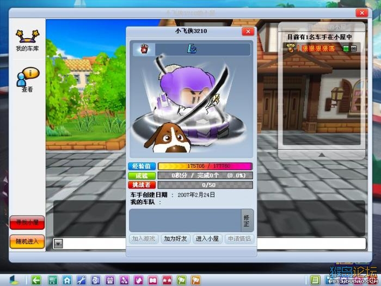The height and width of the screenshot is (286, 381).
Task: Collapse the house member list panel arrow
Action: click(x=322, y=155)
